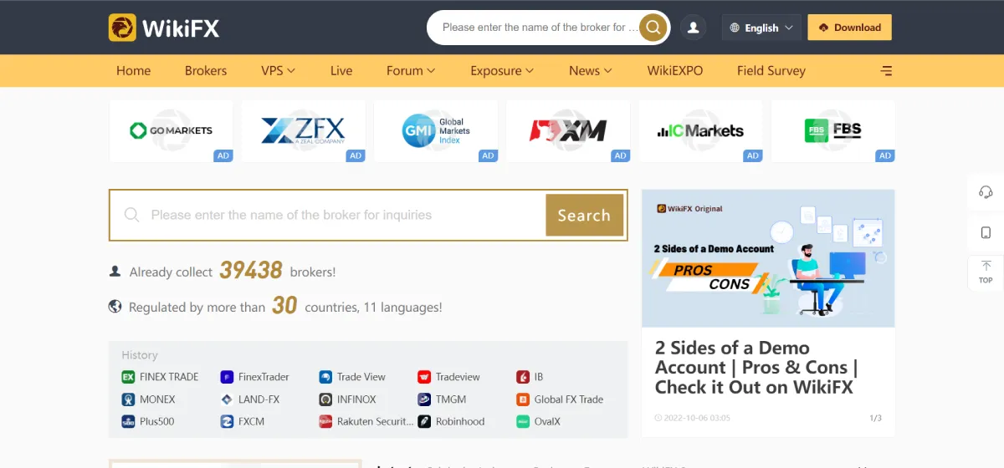Click the TMGM history icon
The width and height of the screenshot is (1004, 468).
424,399
